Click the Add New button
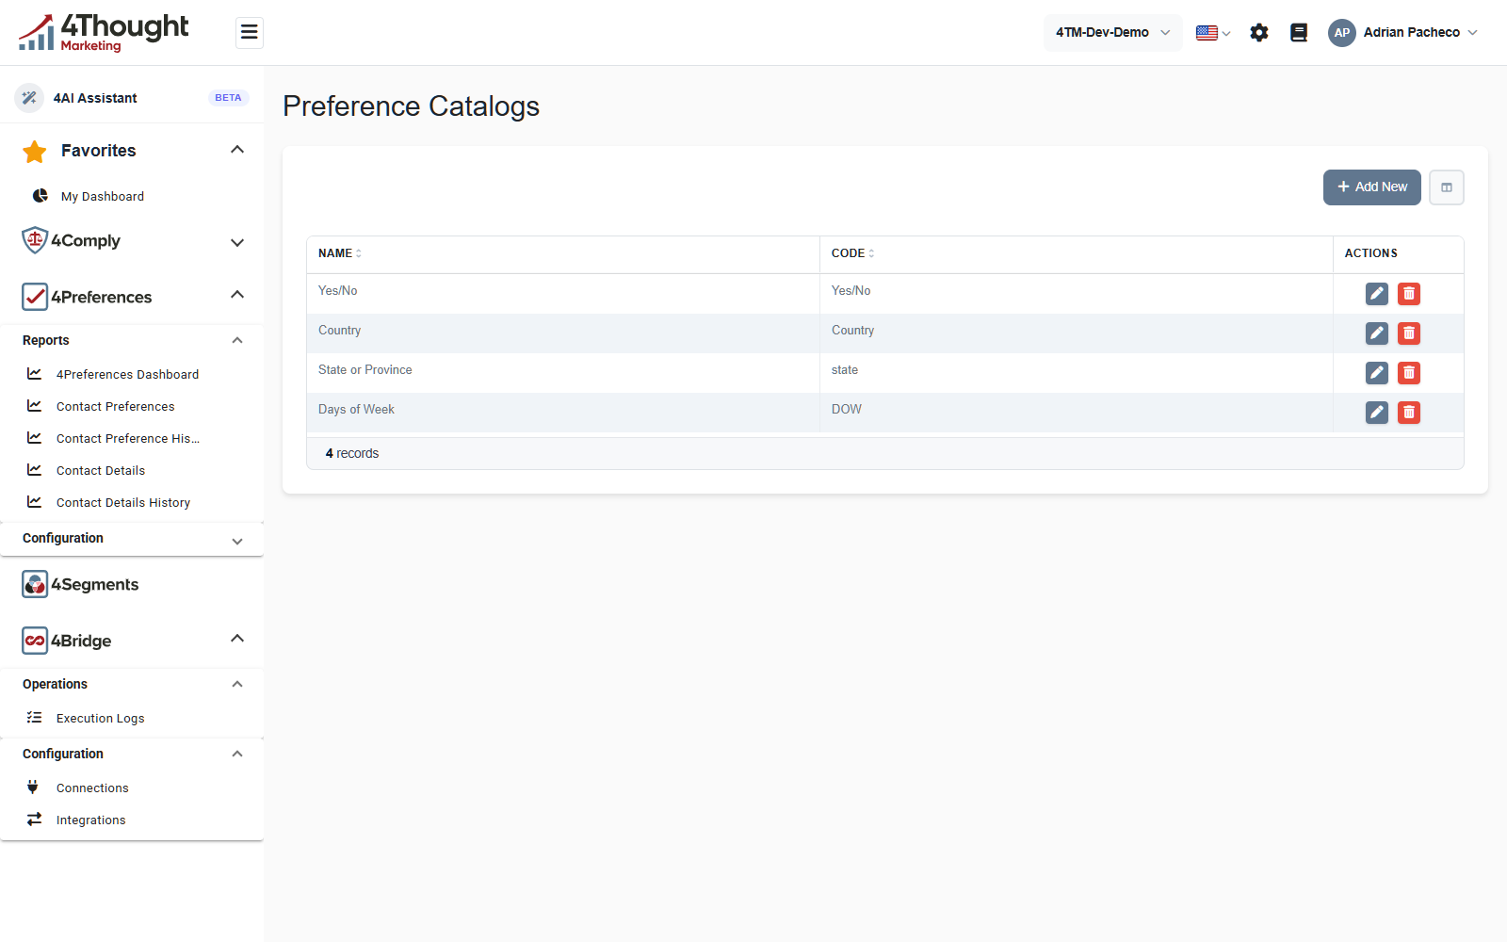 tap(1372, 187)
